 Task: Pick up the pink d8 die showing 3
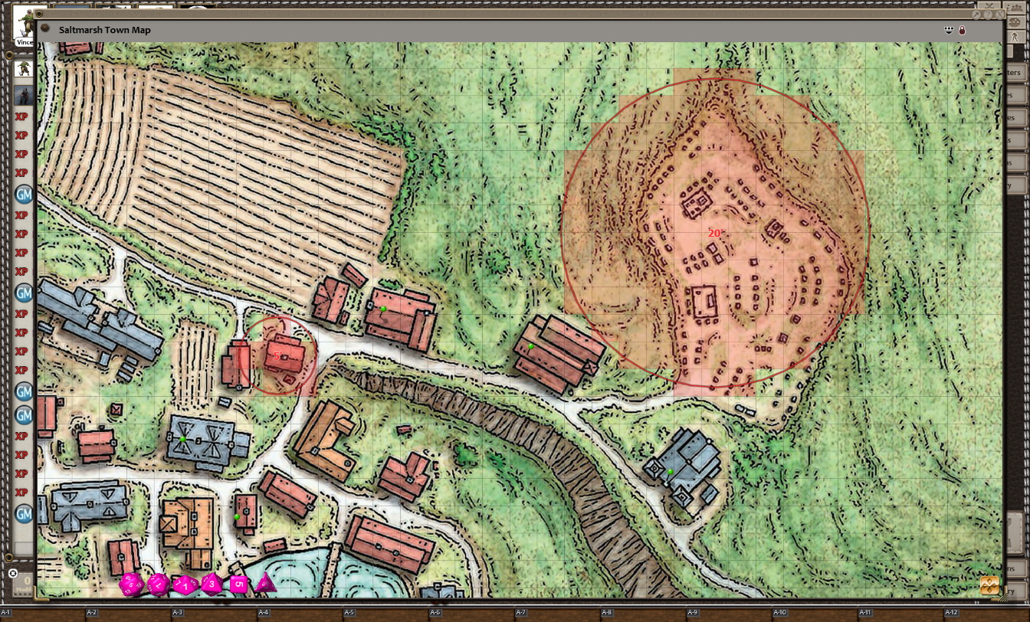pyautogui.click(x=212, y=584)
